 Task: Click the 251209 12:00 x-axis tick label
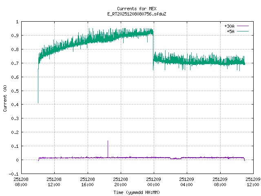(253, 181)
